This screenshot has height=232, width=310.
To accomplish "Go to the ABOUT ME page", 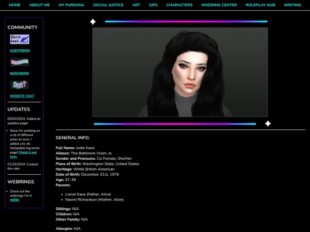I will point(40,5).
